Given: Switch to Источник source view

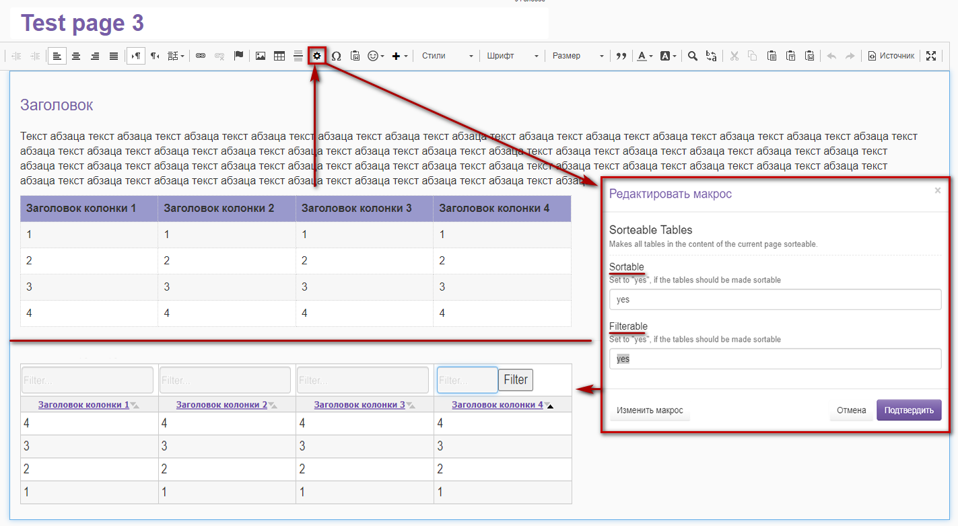Looking at the screenshot, I should [891, 56].
